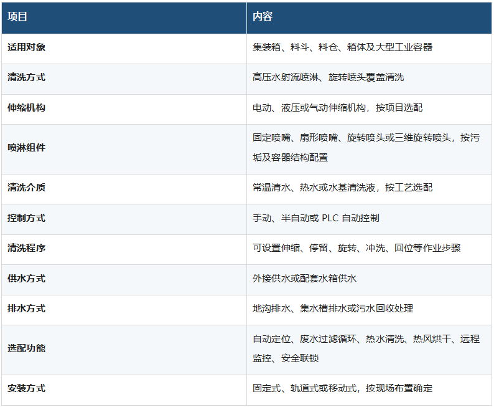Click the header cell 内容
This screenshot has height=407, width=494.
tap(369, 17)
